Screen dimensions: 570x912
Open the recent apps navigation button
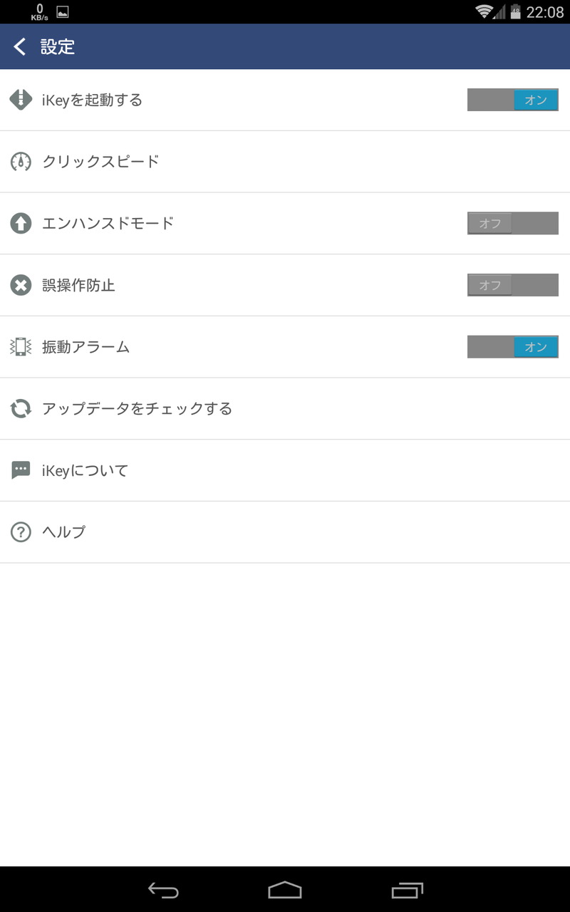408,890
